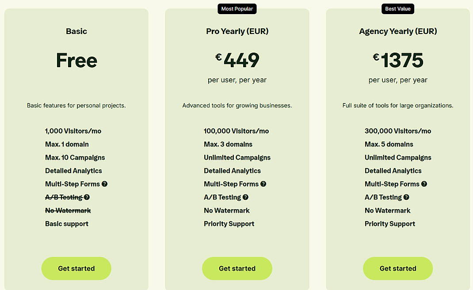Click the Basic plan title
Screen dimensions: 473x290
point(76,31)
